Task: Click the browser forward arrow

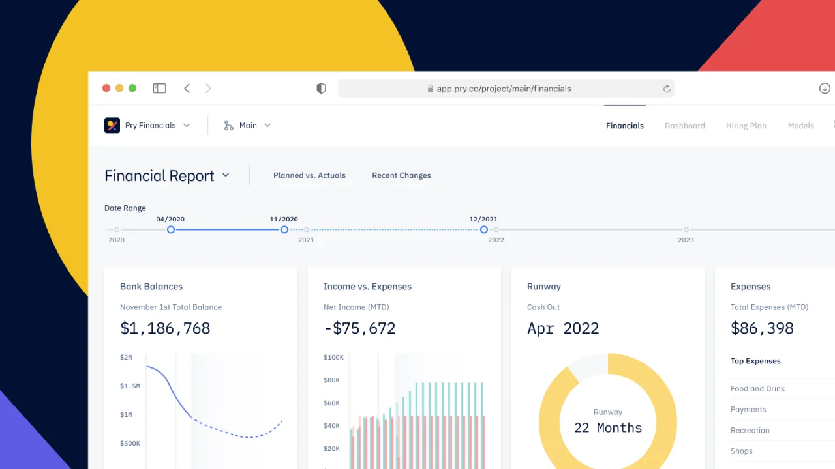Action: tap(208, 89)
